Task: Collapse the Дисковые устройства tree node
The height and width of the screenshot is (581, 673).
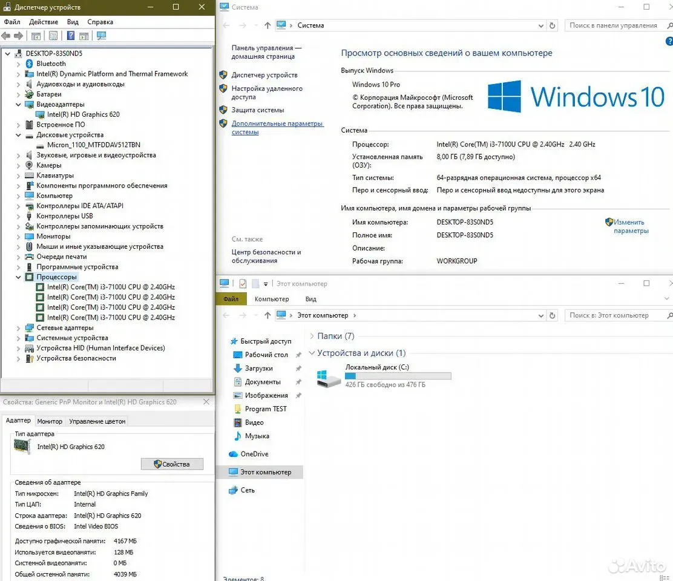Action: click(18, 135)
